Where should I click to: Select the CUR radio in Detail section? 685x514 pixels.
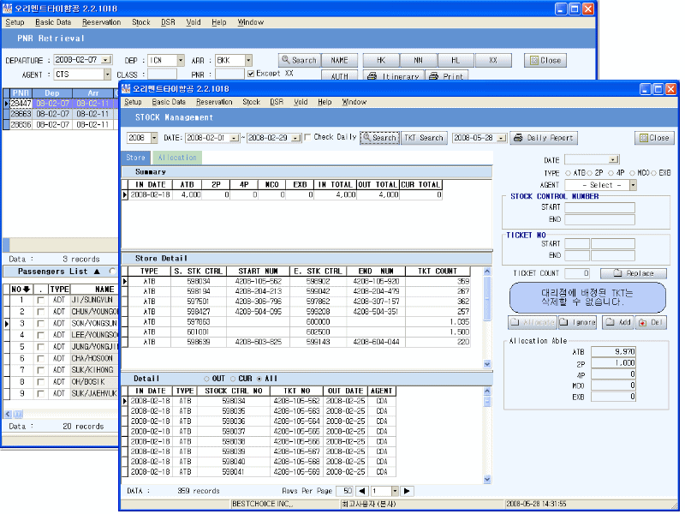pyautogui.click(x=233, y=379)
